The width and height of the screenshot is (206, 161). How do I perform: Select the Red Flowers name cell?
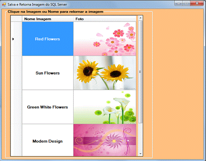[x=48, y=39]
